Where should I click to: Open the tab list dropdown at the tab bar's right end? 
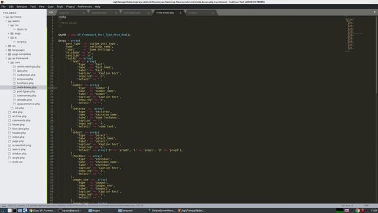[374, 12]
